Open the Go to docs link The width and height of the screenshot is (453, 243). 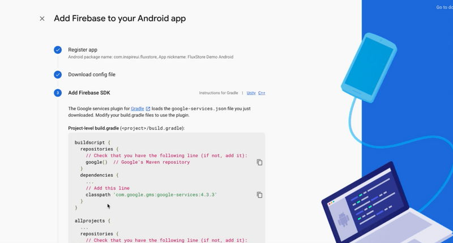[x=445, y=7]
